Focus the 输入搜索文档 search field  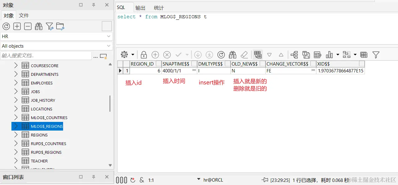(x=46, y=56)
